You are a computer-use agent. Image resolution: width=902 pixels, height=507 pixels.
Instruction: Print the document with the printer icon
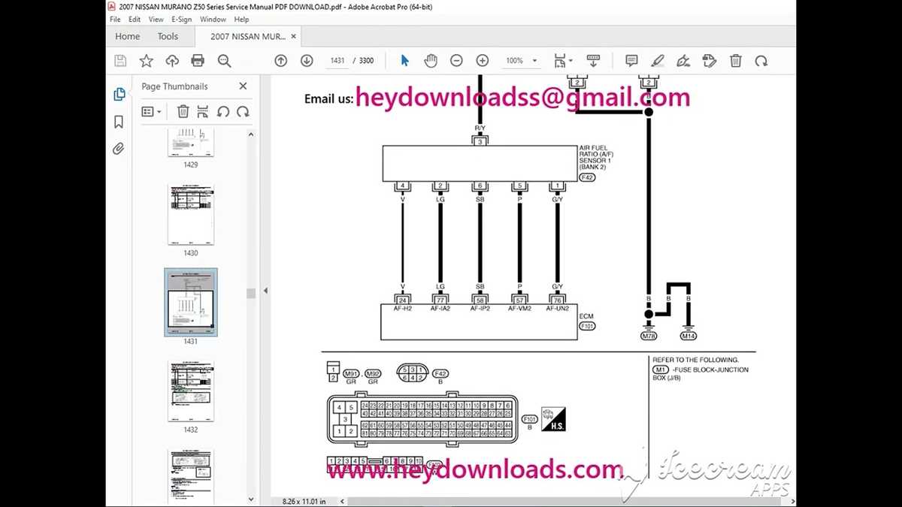click(198, 61)
